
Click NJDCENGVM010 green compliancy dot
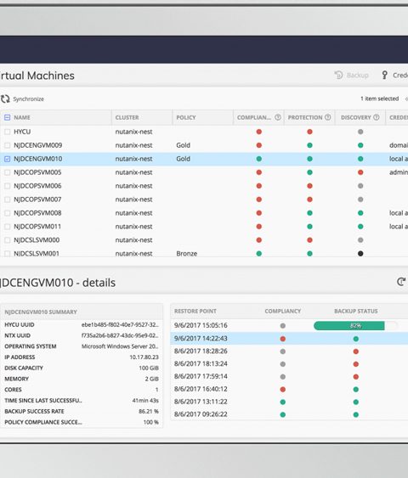[259, 159]
